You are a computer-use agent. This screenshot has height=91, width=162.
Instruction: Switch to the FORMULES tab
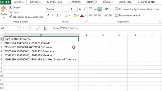click(74, 2)
